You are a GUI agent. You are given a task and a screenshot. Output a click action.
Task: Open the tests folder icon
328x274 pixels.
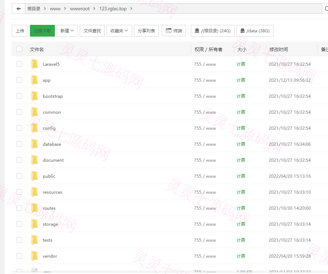pos(35,240)
